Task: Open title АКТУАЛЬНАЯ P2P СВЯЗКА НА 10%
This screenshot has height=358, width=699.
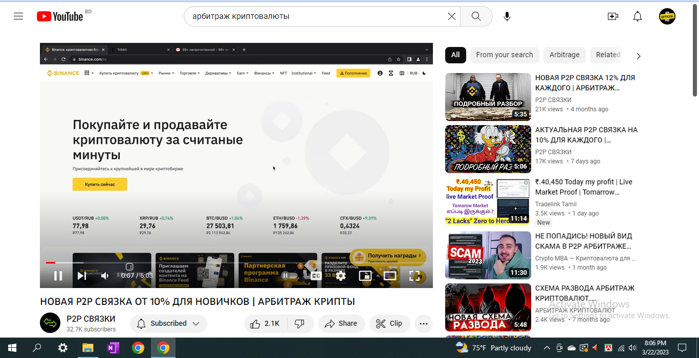Action: pyautogui.click(x=586, y=135)
